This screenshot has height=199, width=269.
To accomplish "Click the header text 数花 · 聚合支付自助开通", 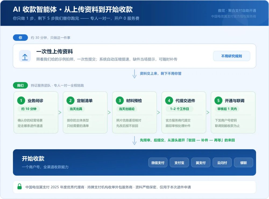I will click(237, 11).
